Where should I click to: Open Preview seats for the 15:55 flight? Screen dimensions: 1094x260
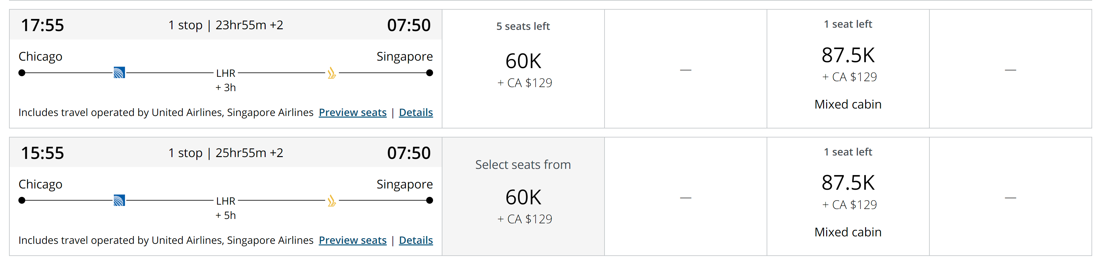(x=353, y=240)
